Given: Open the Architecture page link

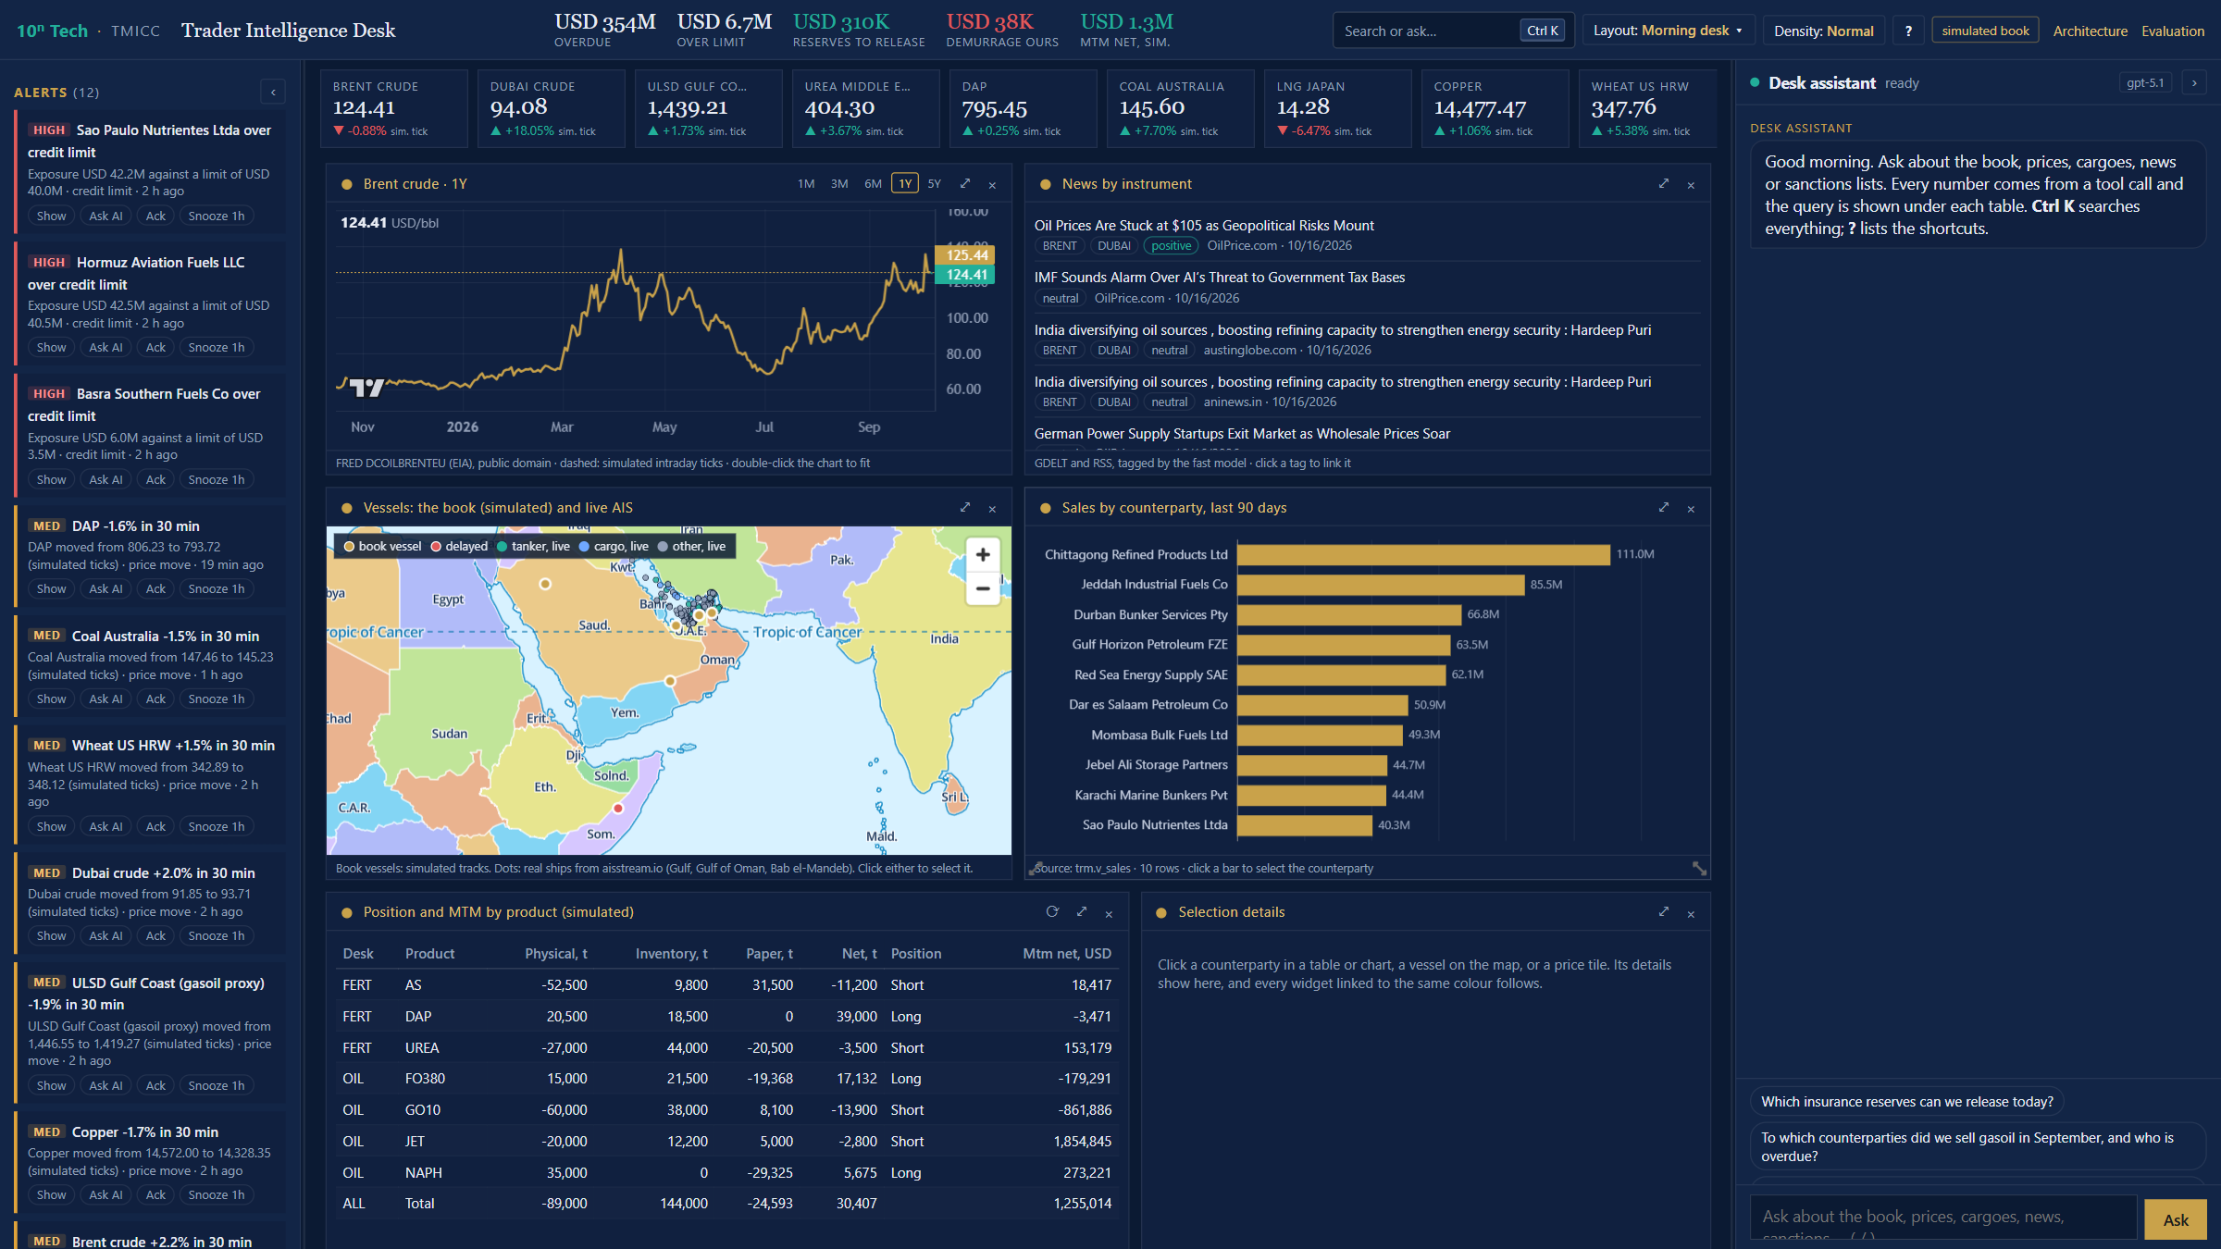Looking at the screenshot, I should pyautogui.click(x=2090, y=31).
